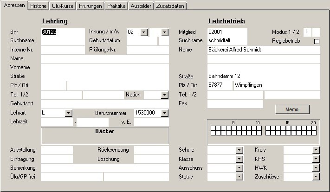Image resolution: width=330 pixels, height=192 pixels.
Task: Switch to the Historie tab
Action: [39, 6]
